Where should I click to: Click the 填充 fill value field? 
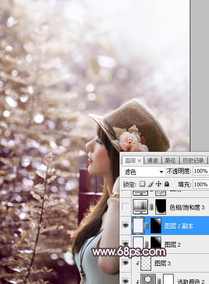coord(201,184)
